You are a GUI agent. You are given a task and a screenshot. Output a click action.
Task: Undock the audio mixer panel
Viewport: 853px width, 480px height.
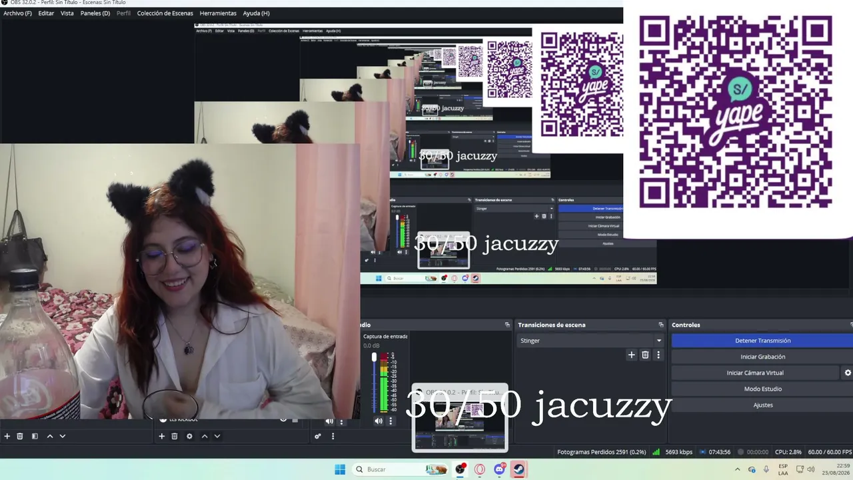pos(507,325)
